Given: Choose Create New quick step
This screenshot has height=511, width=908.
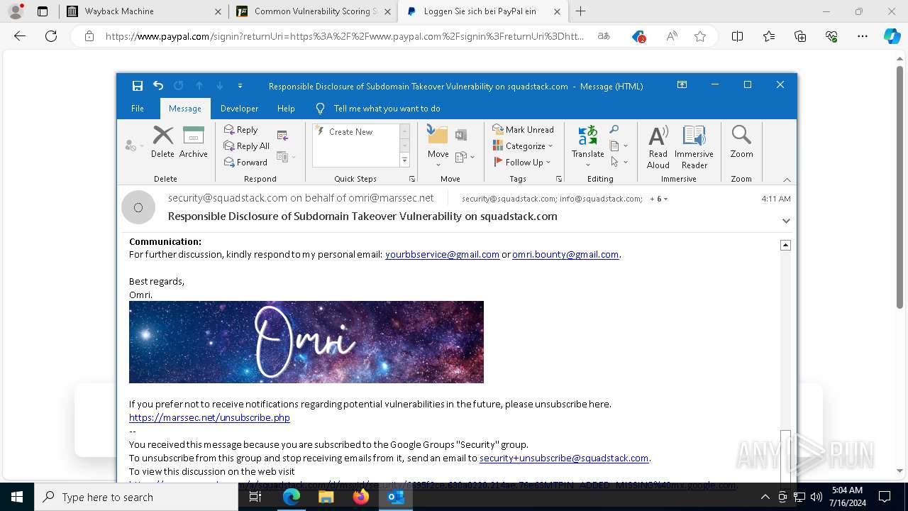Looking at the screenshot, I should pyautogui.click(x=350, y=132).
